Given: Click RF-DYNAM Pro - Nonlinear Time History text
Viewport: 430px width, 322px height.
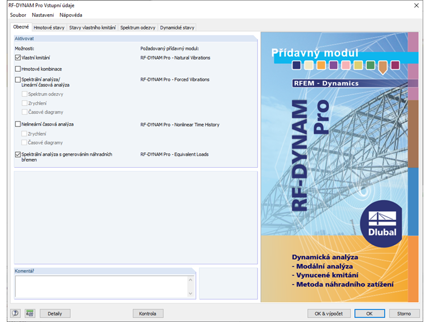Looking at the screenshot, I should (x=180, y=125).
